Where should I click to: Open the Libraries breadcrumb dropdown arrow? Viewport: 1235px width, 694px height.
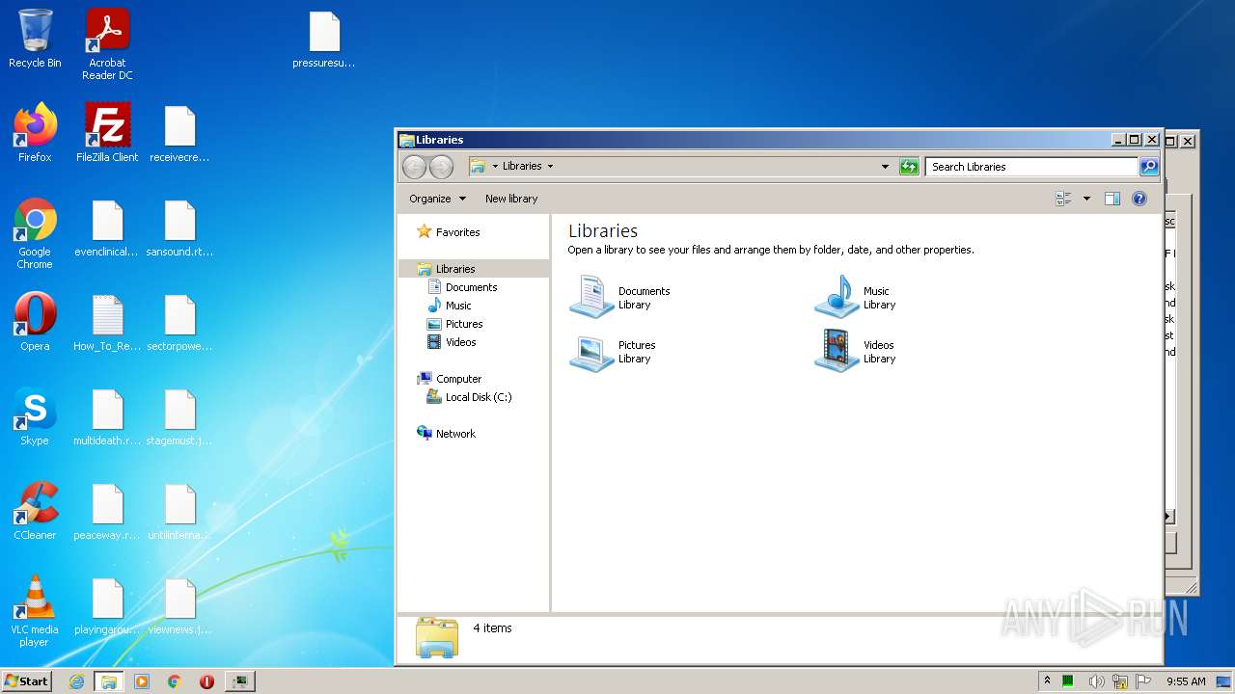coord(550,167)
